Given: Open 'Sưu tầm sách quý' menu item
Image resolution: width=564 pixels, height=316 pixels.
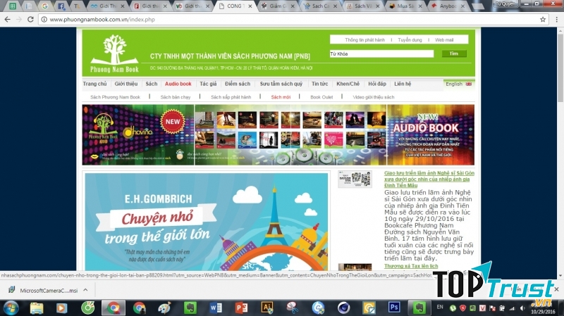Looking at the screenshot, I should click(x=281, y=84).
